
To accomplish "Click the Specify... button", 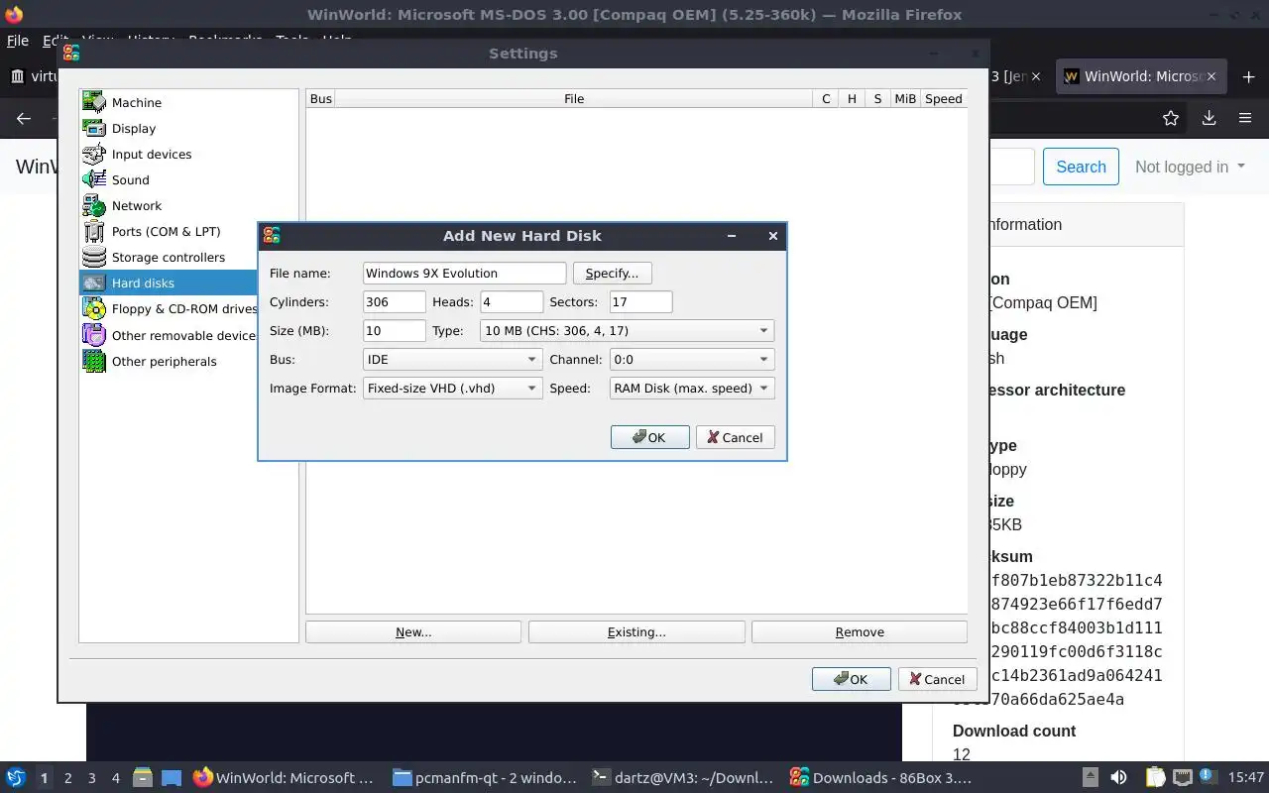I will click(612, 273).
